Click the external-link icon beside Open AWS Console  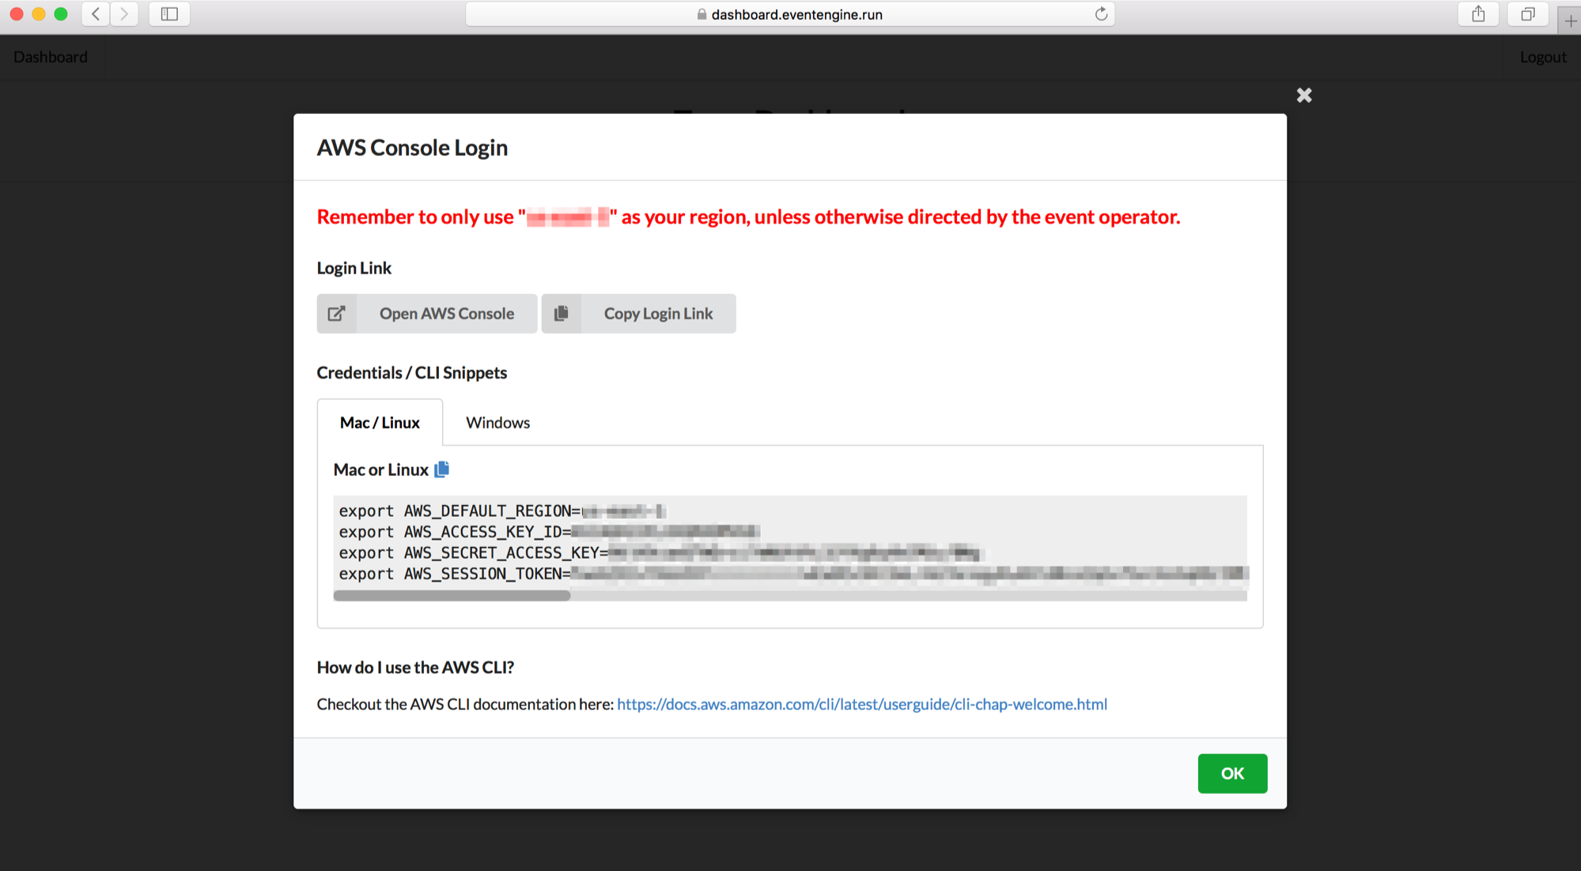(337, 314)
